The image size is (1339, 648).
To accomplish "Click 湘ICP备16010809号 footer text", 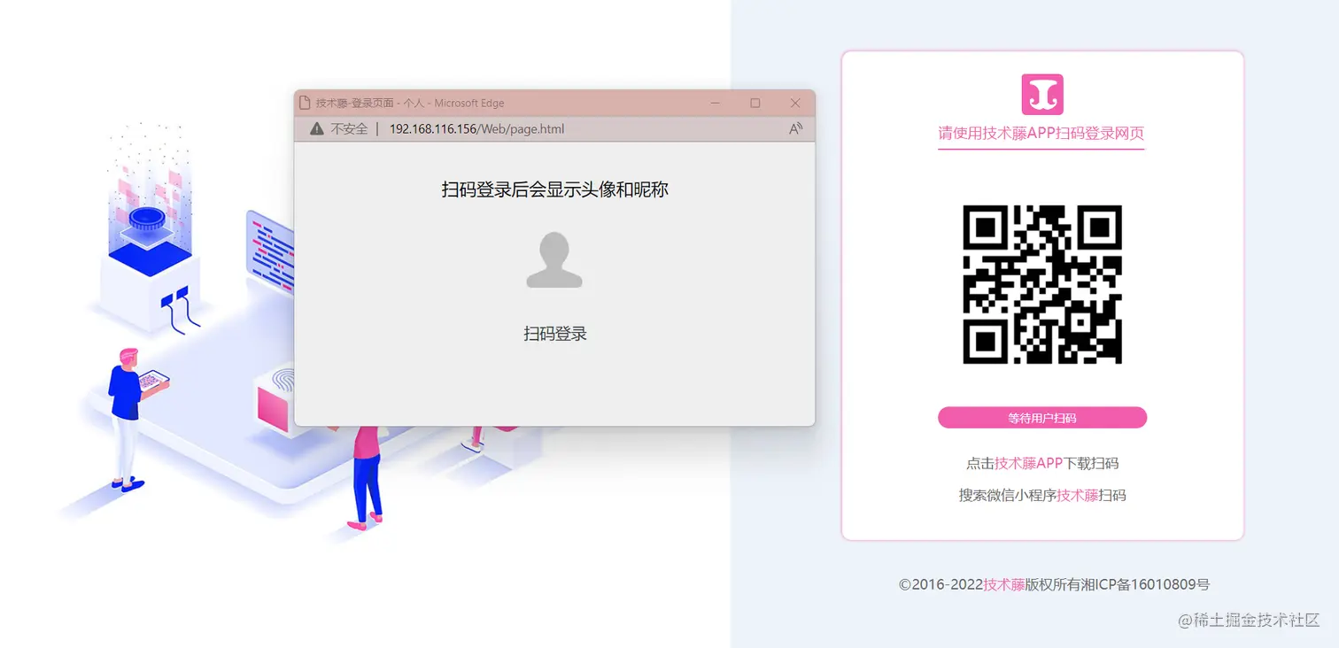I will tap(1146, 584).
